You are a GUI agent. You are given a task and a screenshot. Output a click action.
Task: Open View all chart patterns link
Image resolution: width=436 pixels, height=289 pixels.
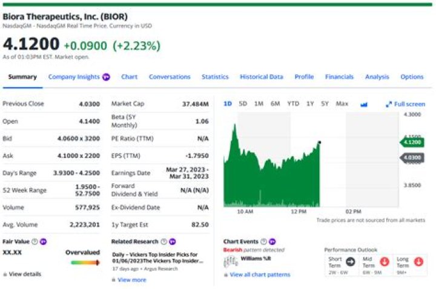click(x=260, y=274)
